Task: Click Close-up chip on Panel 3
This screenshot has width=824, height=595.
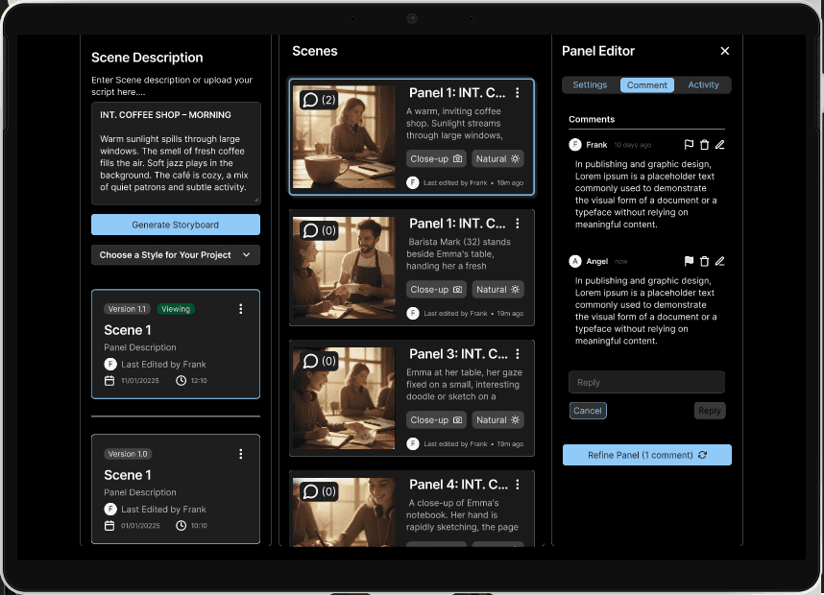Action: [436, 420]
